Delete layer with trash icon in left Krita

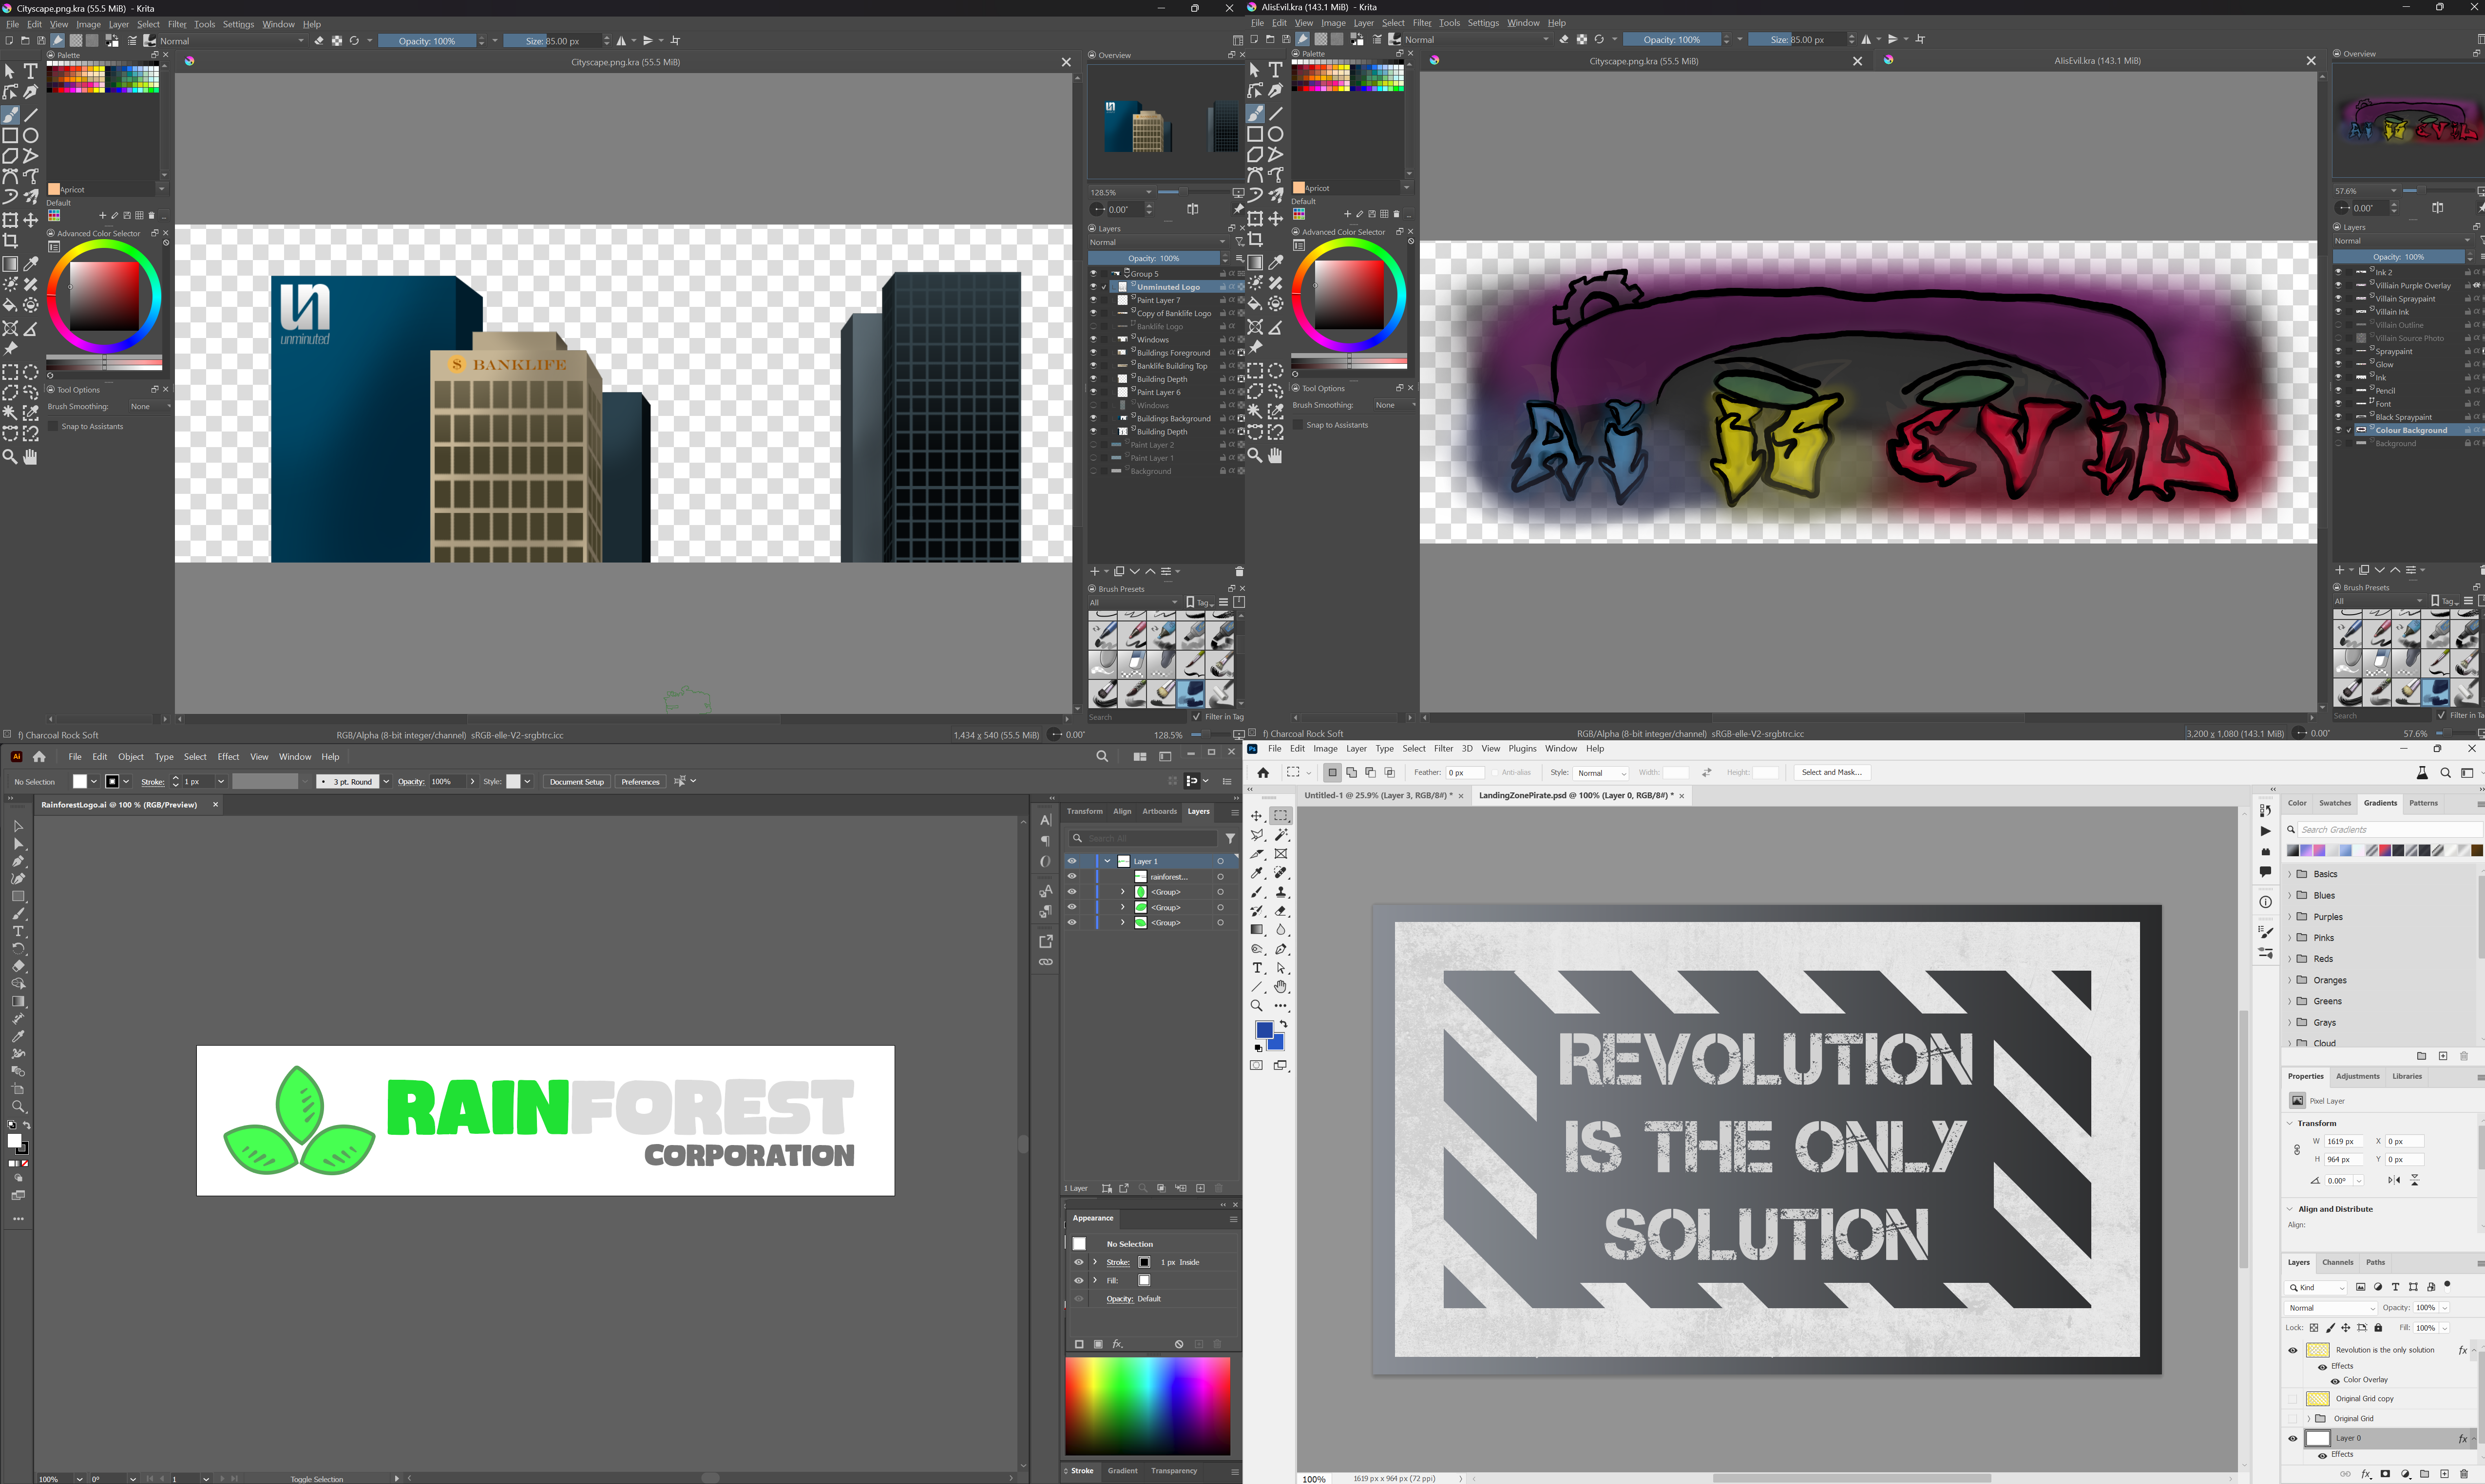1239,572
